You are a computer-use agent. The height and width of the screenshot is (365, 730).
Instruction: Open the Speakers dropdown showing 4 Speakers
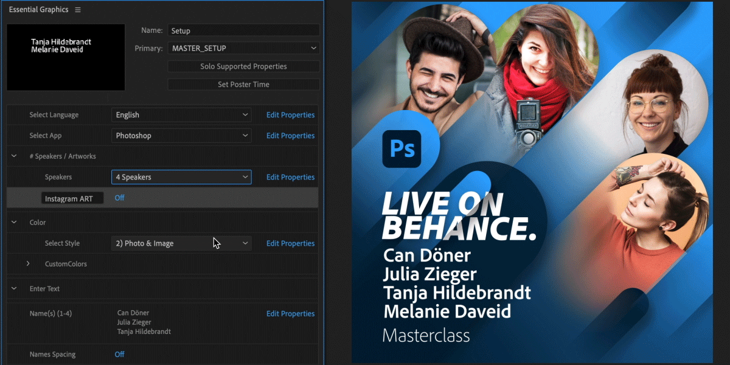click(x=181, y=177)
